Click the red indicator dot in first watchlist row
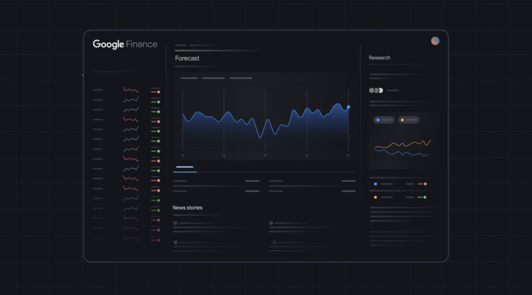The image size is (532, 295). coord(158,91)
